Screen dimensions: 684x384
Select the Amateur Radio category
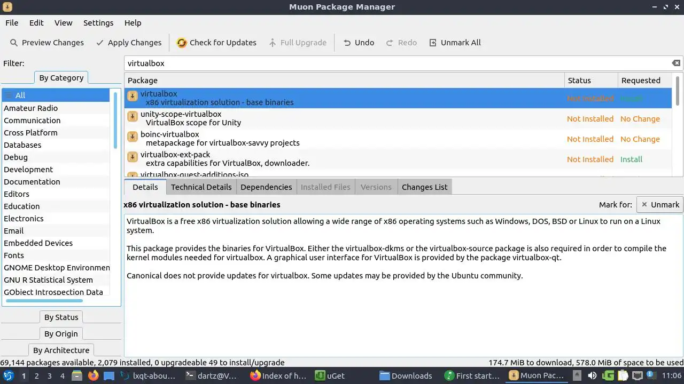point(56,108)
